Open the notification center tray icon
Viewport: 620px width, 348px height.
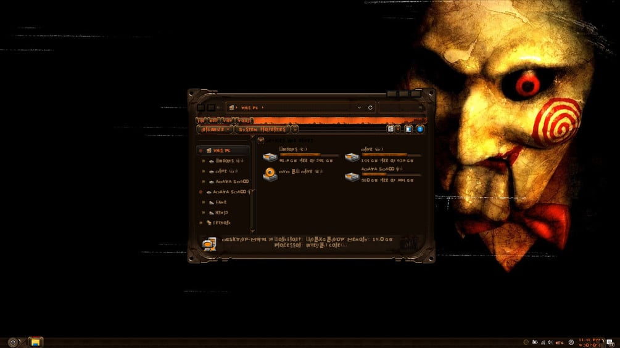611,342
